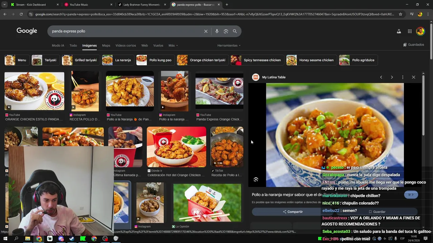Image resolution: width=433 pixels, height=243 pixels.
Task: Open TikTok Receta de Pollo video thumbnail
Action: coord(227,147)
